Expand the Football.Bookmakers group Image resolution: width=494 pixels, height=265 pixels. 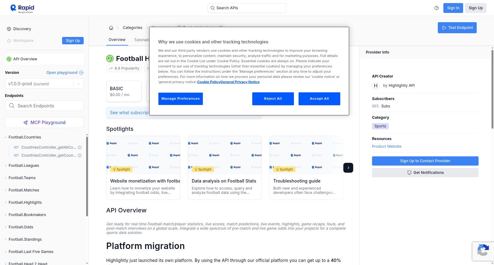click(x=6, y=215)
